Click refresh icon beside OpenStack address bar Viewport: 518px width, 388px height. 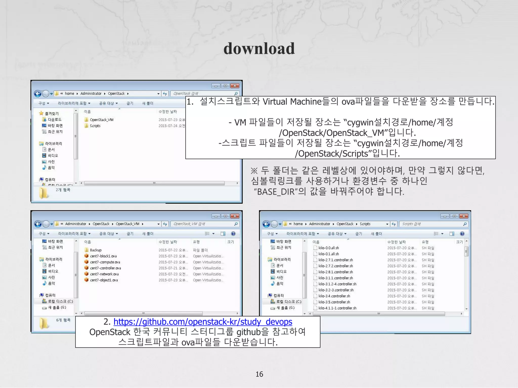click(x=165, y=94)
